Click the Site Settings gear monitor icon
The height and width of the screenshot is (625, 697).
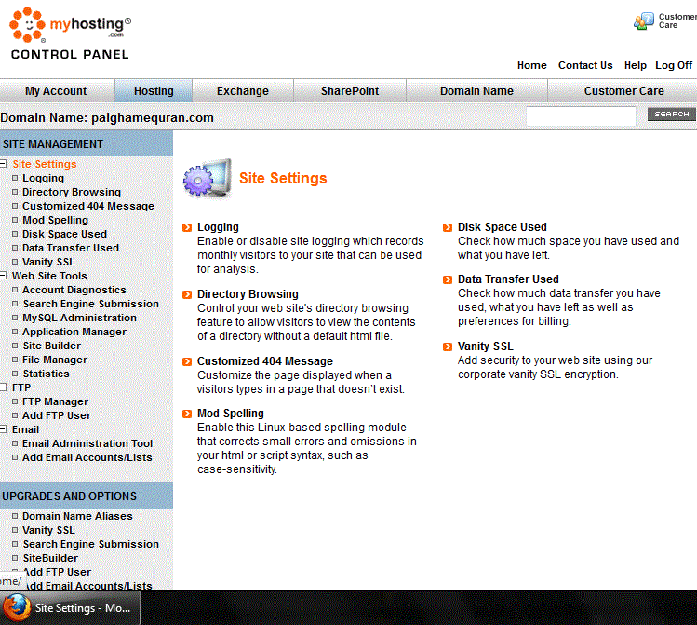click(x=207, y=178)
